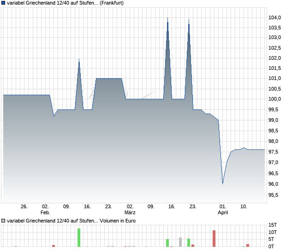Click the 'Volumen in Euro' title text
This screenshot has height=251, width=286.
118,221
